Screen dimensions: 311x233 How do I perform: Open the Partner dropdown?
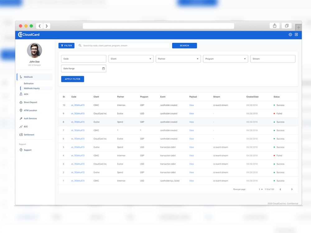178,59
